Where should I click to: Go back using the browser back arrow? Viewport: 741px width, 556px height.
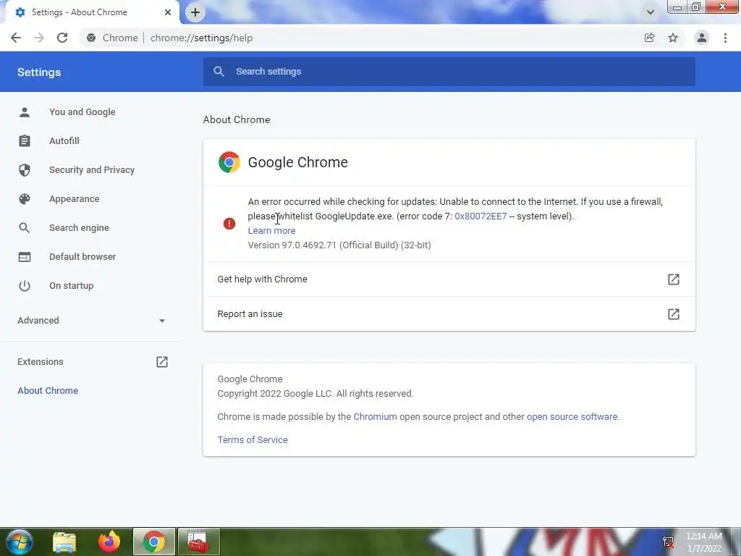pos(16,38)
